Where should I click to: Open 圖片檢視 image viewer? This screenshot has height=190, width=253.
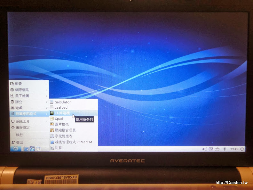pyautogui.click(x=74, y=124)
